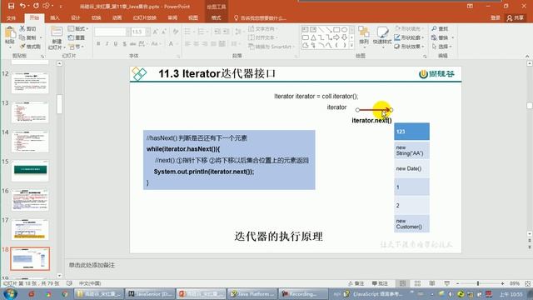The width and height of the screenshot is (533, 300).
Task: Fit slide to current window
Action: click(x=527, y=283)
